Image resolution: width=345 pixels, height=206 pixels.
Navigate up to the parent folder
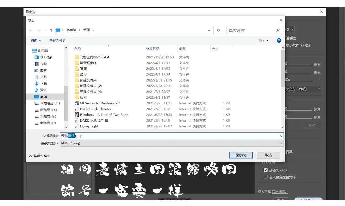pos(51,30)
